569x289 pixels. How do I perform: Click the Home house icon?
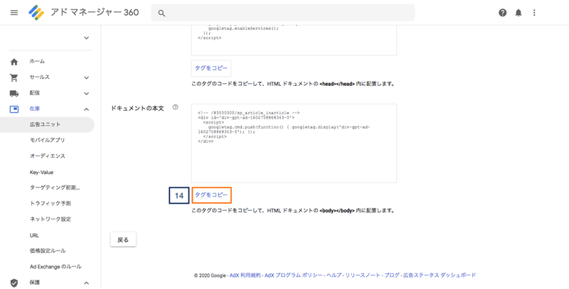(14, 62)
